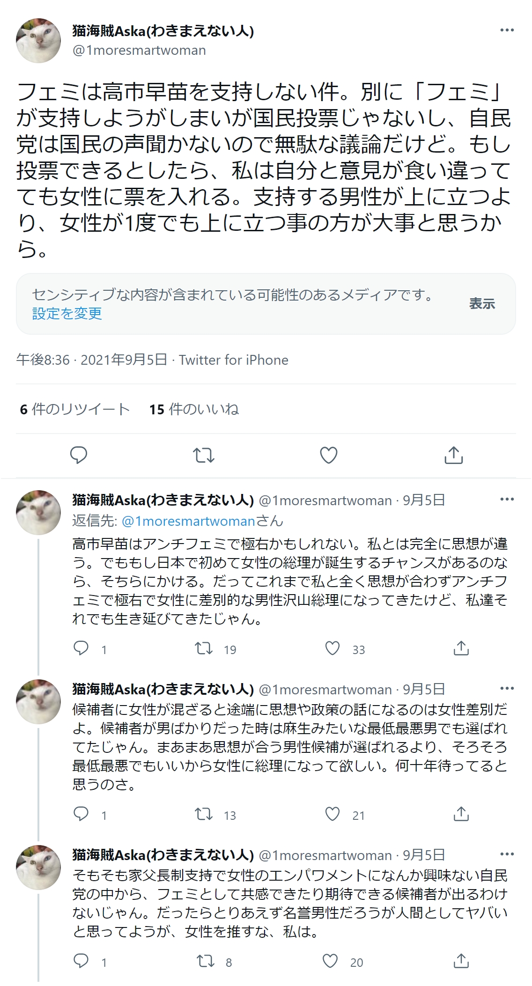532x986 pixels.
Task: Open the cat profile picture on main tweet
Action: (38, 41)
